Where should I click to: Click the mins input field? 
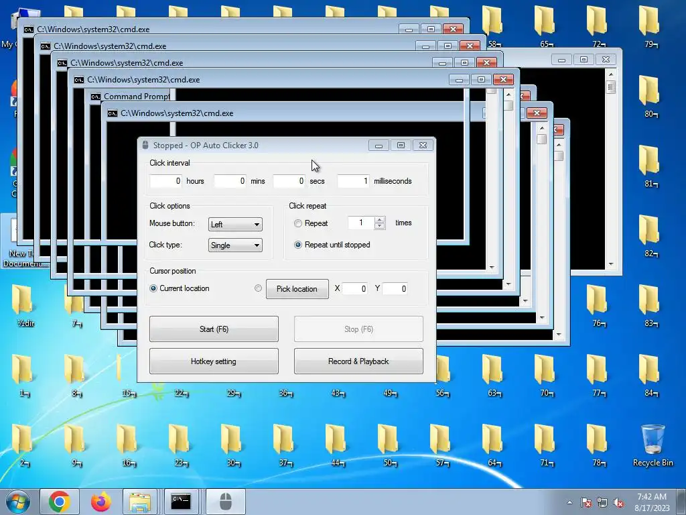(230, 181)
